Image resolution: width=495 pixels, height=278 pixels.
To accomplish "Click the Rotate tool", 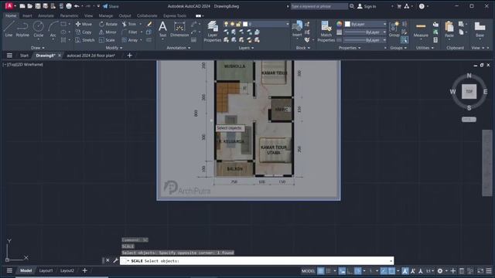I will pos(108,24).
